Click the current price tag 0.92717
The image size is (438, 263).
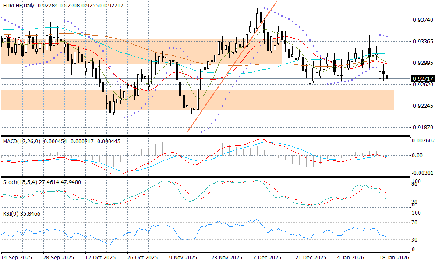423,79
